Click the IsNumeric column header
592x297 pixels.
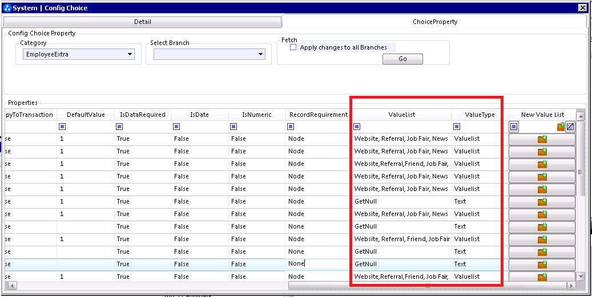pyautogui.click(x=257, y=115)
